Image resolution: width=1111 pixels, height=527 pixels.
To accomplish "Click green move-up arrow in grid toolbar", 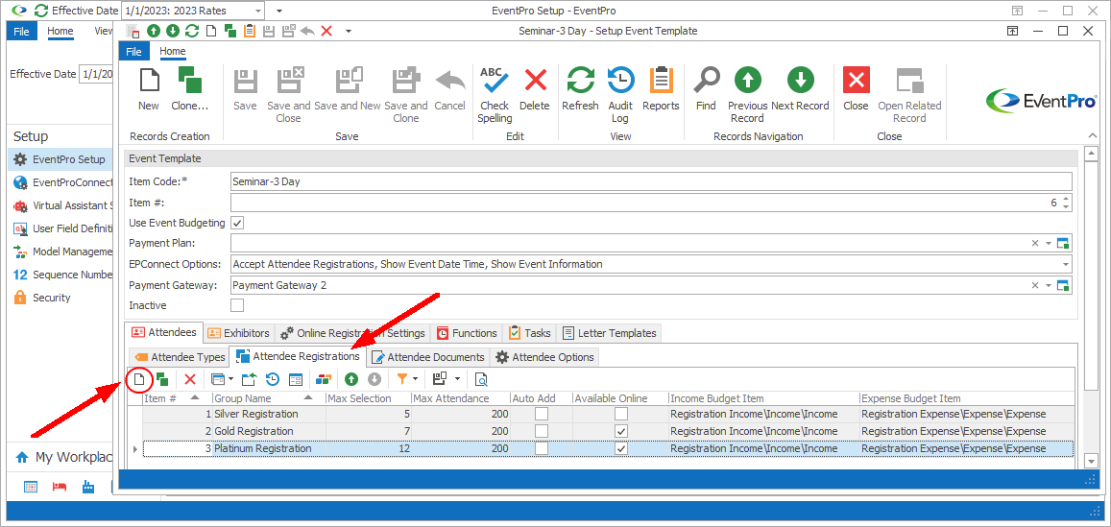I will [x=350, y=379].
